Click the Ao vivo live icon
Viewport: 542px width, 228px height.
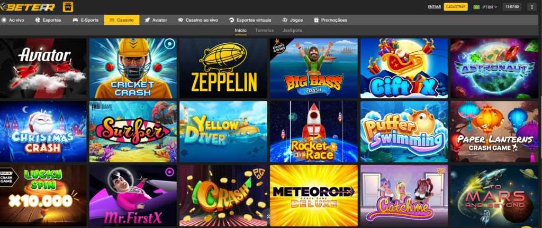(x=4, y=20)
